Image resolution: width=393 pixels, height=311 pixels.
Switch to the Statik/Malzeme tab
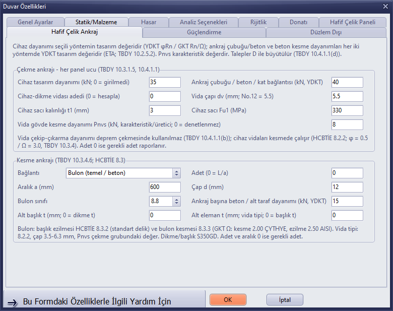click(96, 22)
